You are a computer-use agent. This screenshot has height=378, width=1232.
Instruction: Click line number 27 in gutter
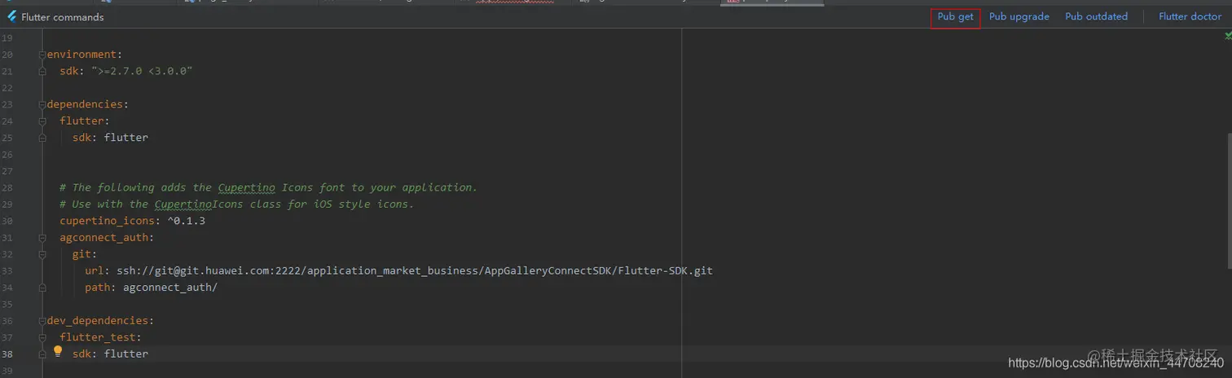(x=7, y=171)
